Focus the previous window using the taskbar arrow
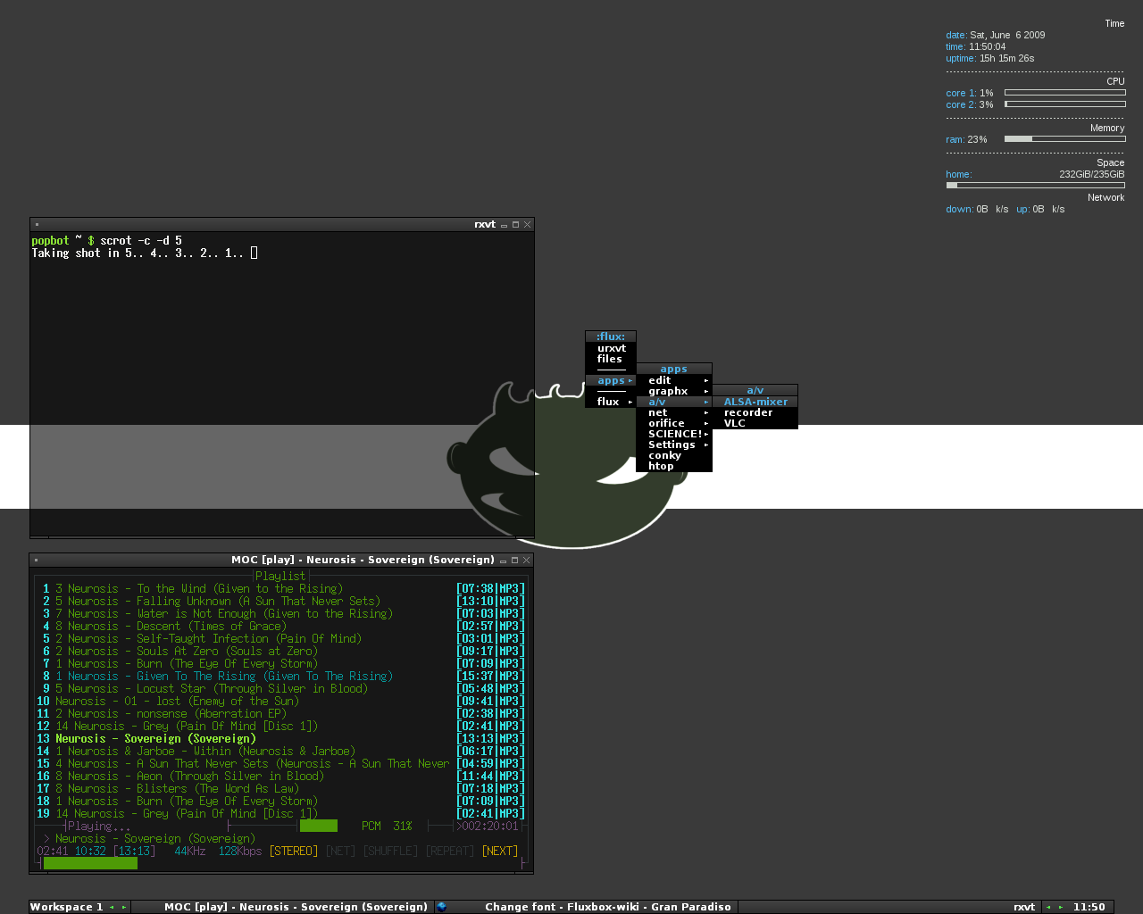This screenshot has height=914, width=1143. pyautogui.click(x=1048, y=907)
